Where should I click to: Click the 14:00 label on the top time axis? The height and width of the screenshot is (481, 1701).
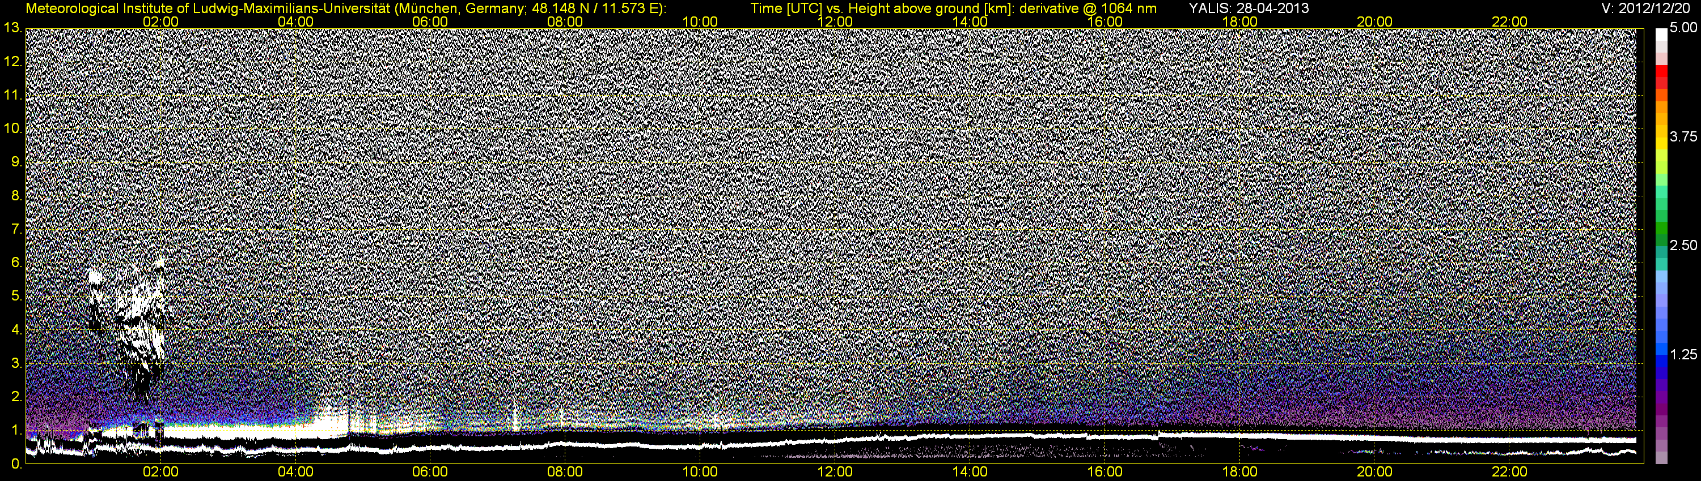pos(970,22)
